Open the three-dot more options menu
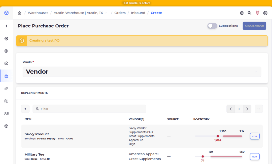The image size is (272, 164). coord(259,109)
